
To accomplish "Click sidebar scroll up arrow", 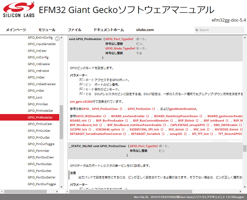I will tap(61, 38).
